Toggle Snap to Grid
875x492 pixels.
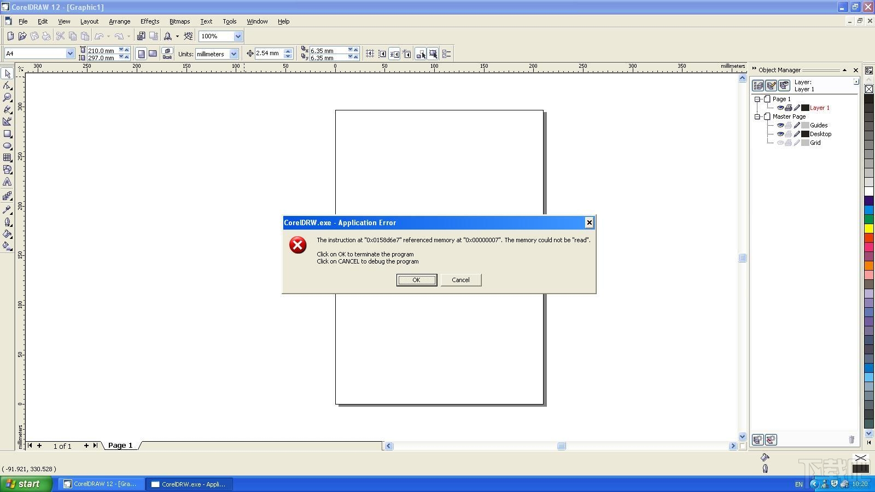pos(370,54)
